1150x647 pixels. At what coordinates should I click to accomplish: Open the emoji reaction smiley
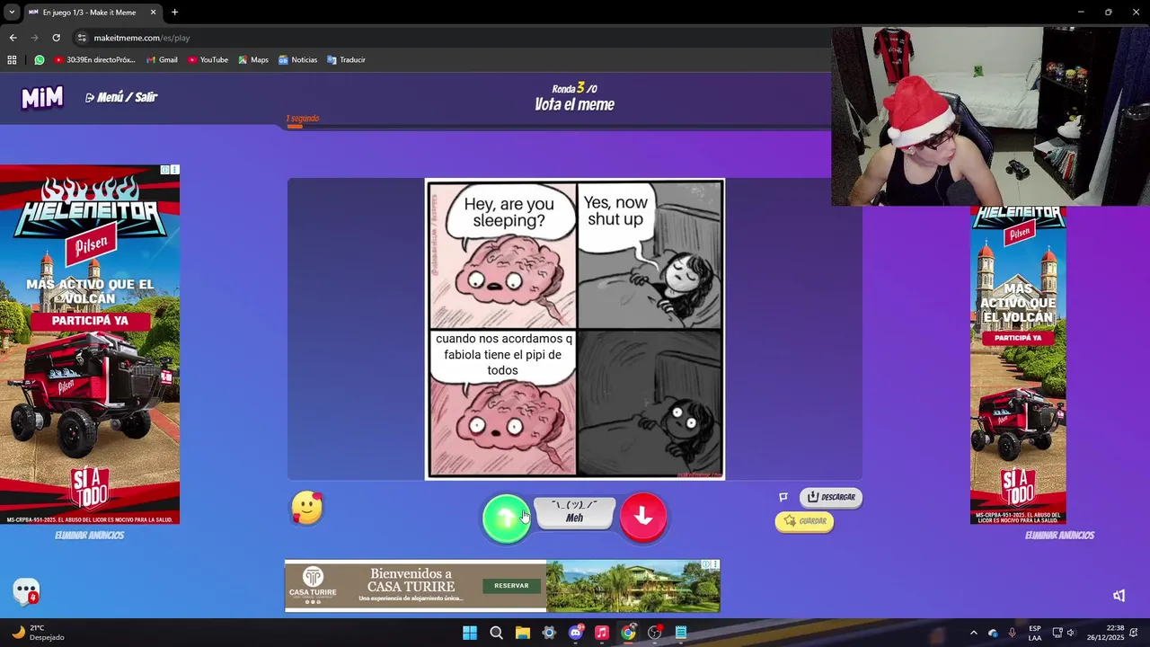click(x=306, y=509)
